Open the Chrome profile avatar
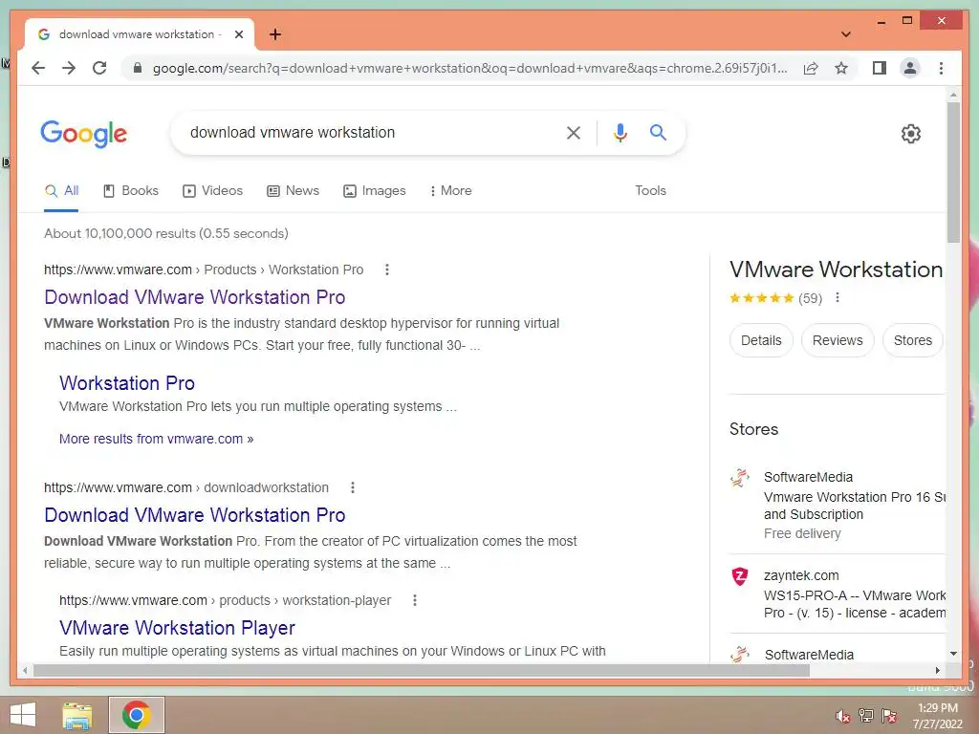 pyautogui.click(x=910, y=68)
